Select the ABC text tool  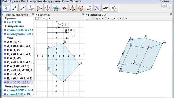point(106,8)
